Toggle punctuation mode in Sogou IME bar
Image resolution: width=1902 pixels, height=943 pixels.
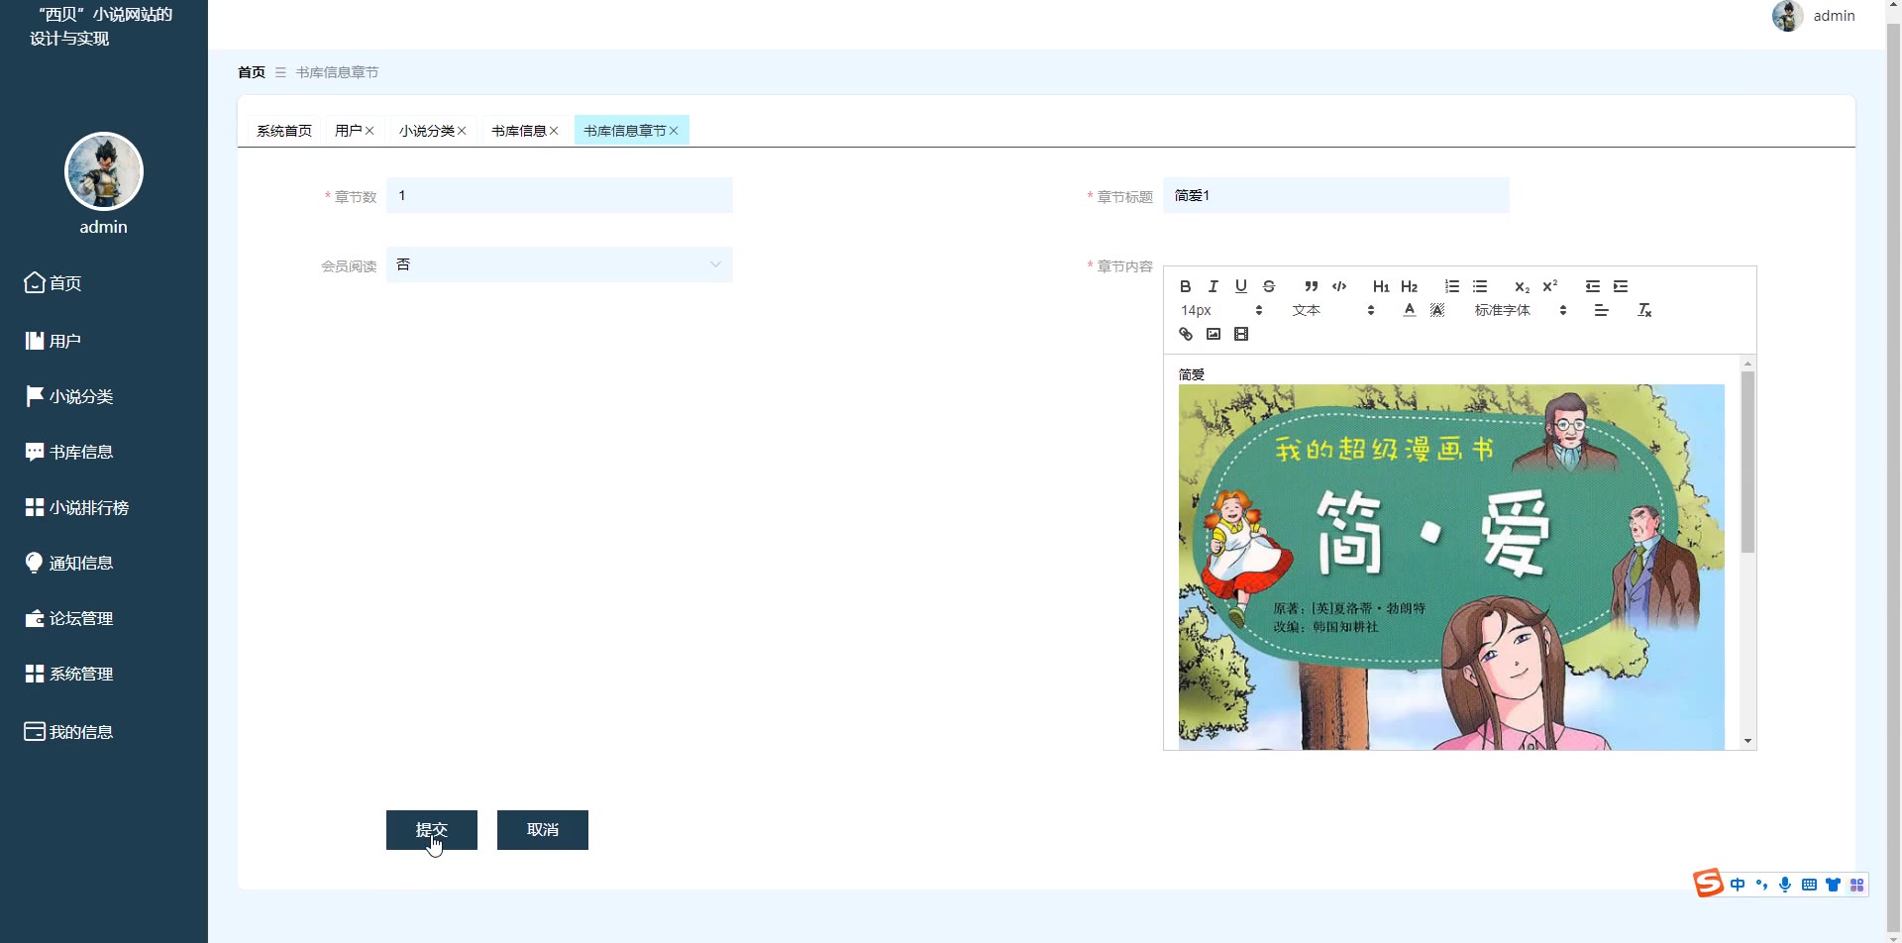click(1761, 885)
